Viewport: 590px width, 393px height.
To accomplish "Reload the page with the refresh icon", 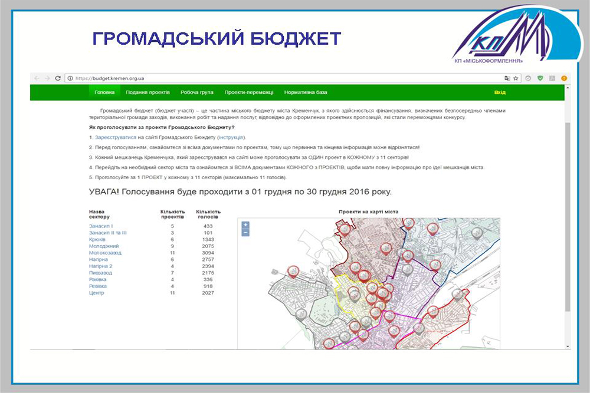I will [58, 78].
